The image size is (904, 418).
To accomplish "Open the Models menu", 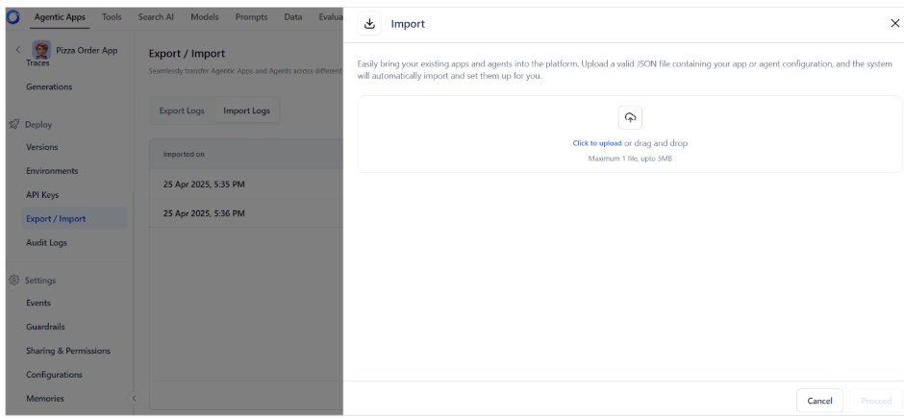I will [205, 17].
